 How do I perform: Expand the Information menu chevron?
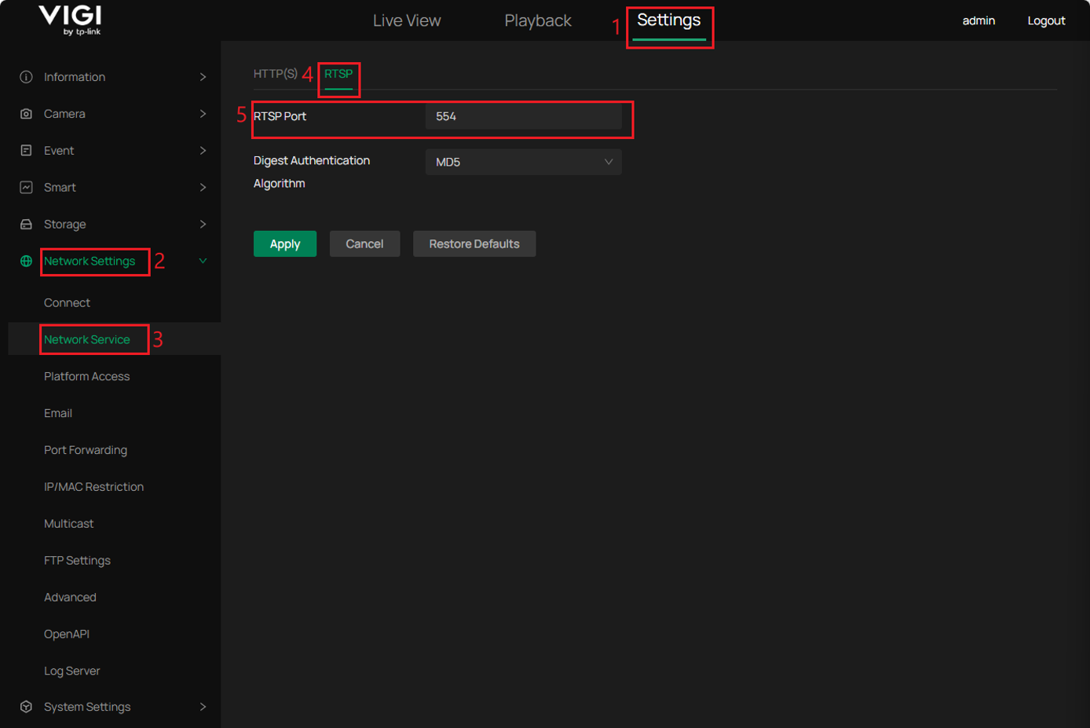[203, 77]
